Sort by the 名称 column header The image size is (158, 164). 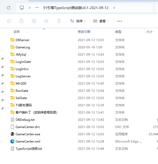(17, 32)
